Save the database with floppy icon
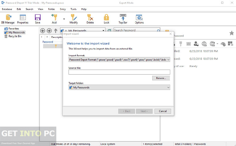236x146 pixels. coord(38,19)
